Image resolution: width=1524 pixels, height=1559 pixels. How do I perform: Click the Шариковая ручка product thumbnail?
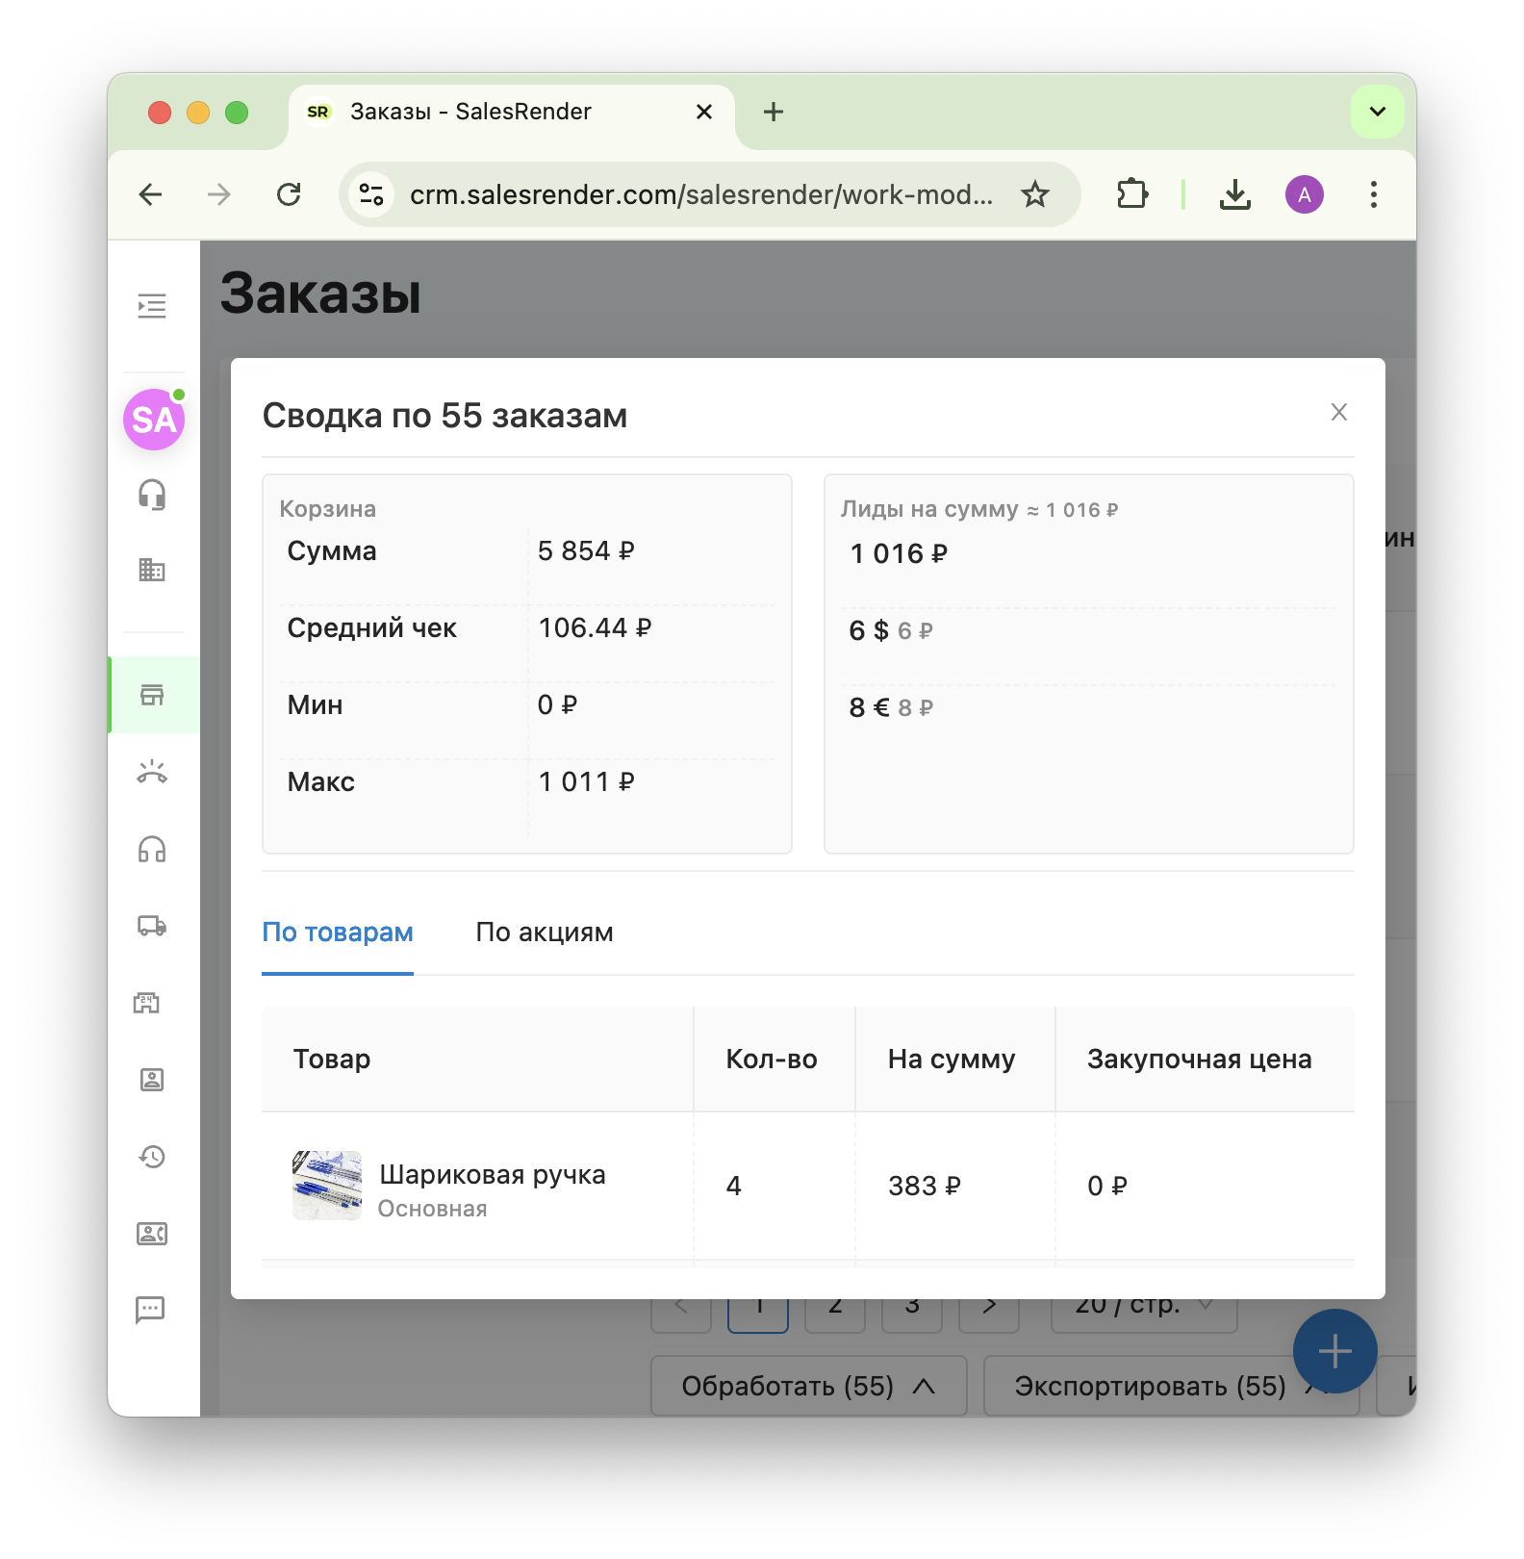click(x=327, y=1186)
